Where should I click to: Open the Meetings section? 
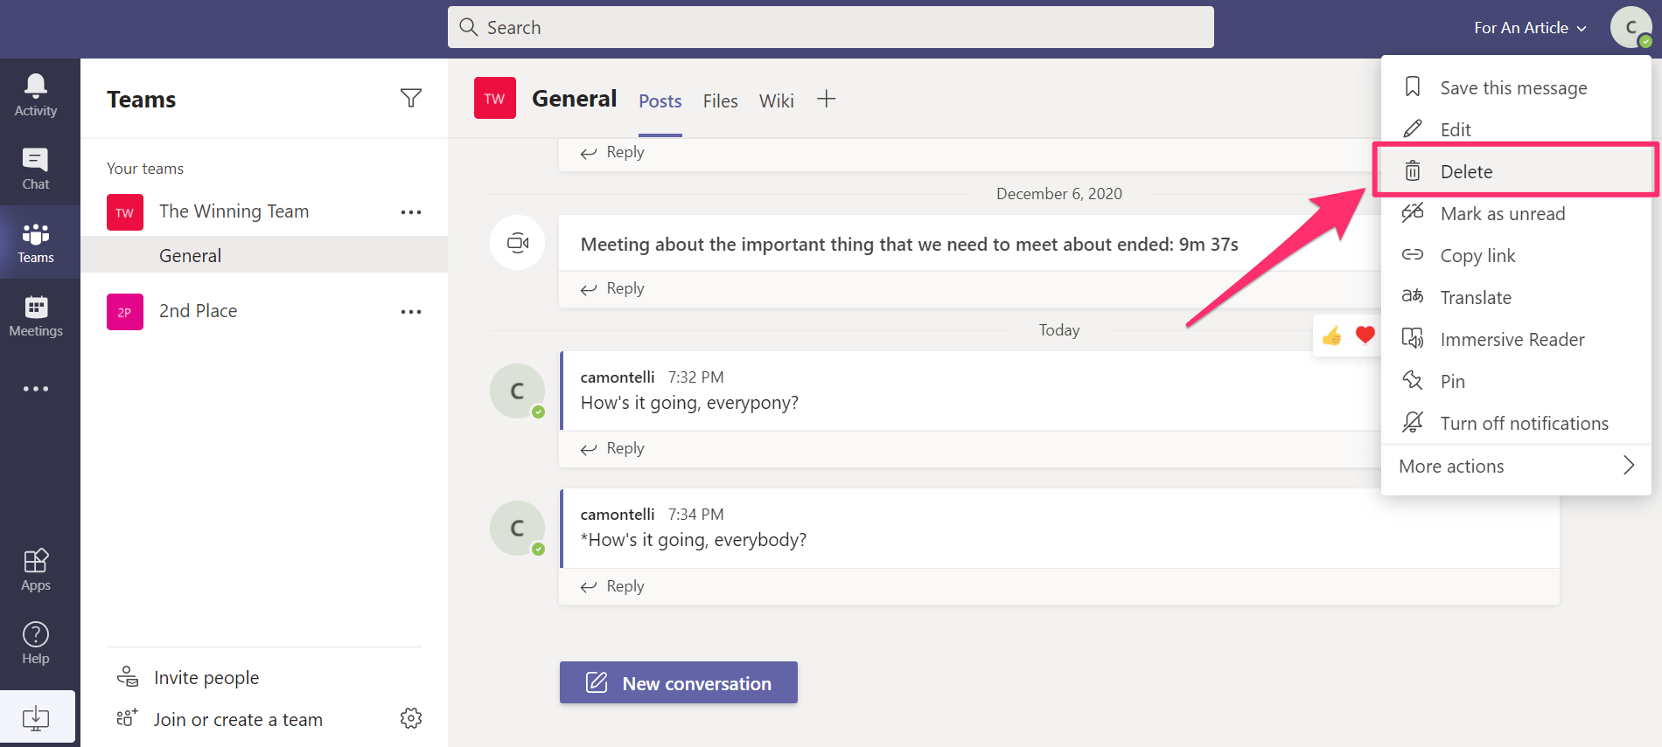36,315
